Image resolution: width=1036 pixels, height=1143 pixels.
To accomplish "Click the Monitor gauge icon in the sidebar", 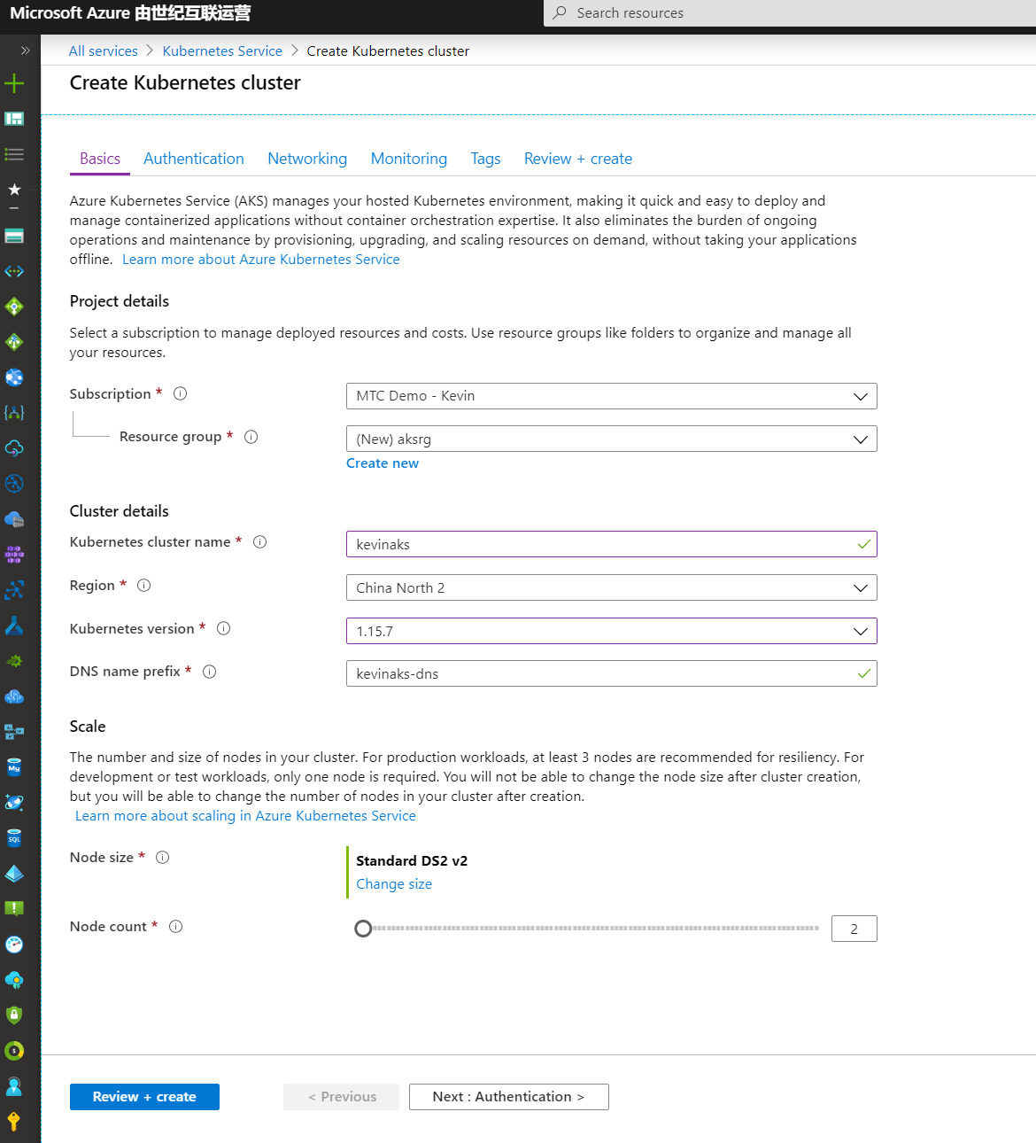I will point(14,945).
